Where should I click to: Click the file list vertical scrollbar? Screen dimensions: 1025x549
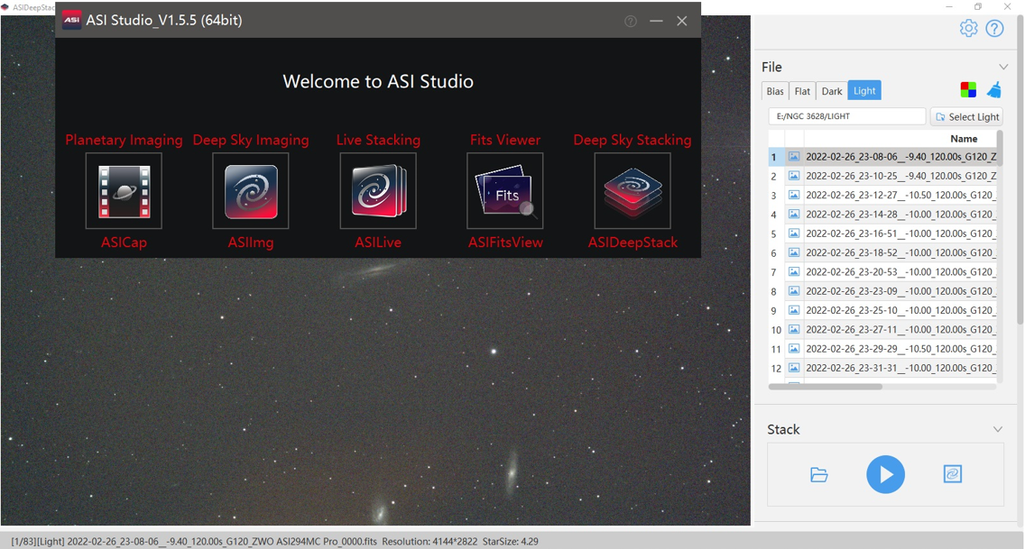pyautogui.click(x=1000, y=149)
